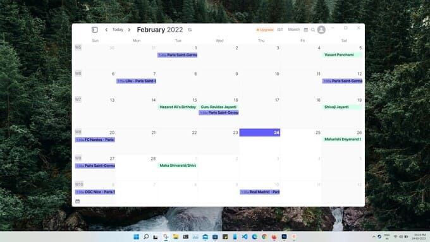Viewport: 430px width, 242px height.
Task: Select the highlighted date 24
Action: [x=260, y=133]
